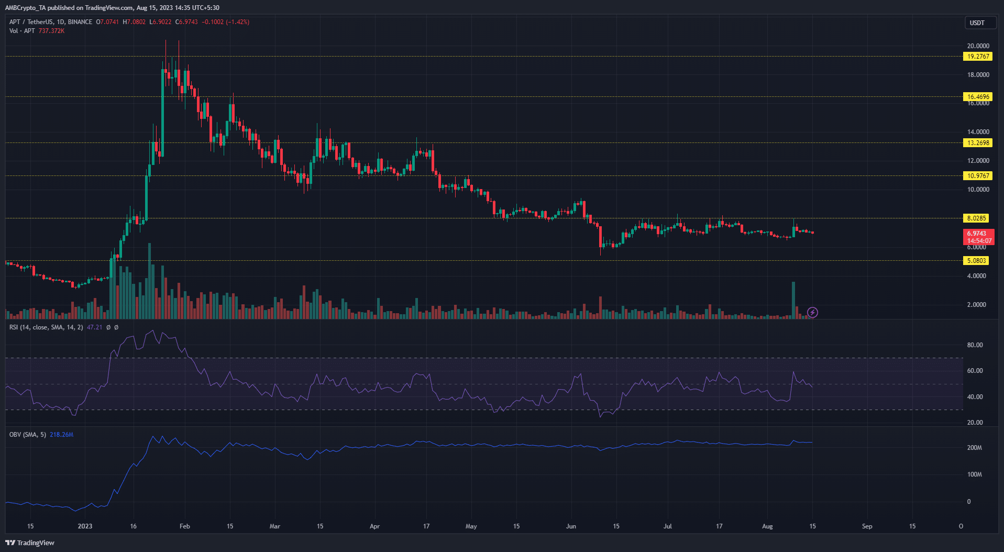Click the purple lightning bolt event icon
The image size is (1004, 552).
(x=812, y=313)
